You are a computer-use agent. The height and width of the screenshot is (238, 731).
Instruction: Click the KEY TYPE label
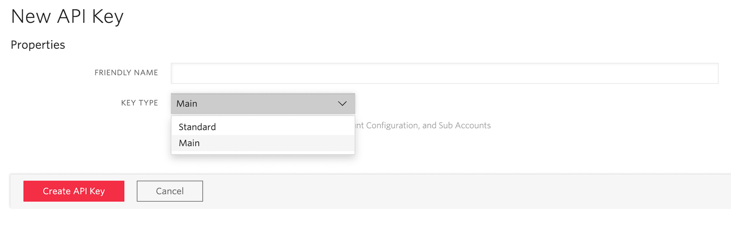pyautogui.click(x=139, y=103)
